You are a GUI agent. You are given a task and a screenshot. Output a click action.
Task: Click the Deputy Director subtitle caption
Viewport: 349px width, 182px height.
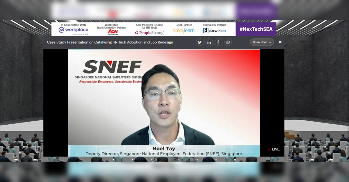pyautogui.click(x=164, y=154)
